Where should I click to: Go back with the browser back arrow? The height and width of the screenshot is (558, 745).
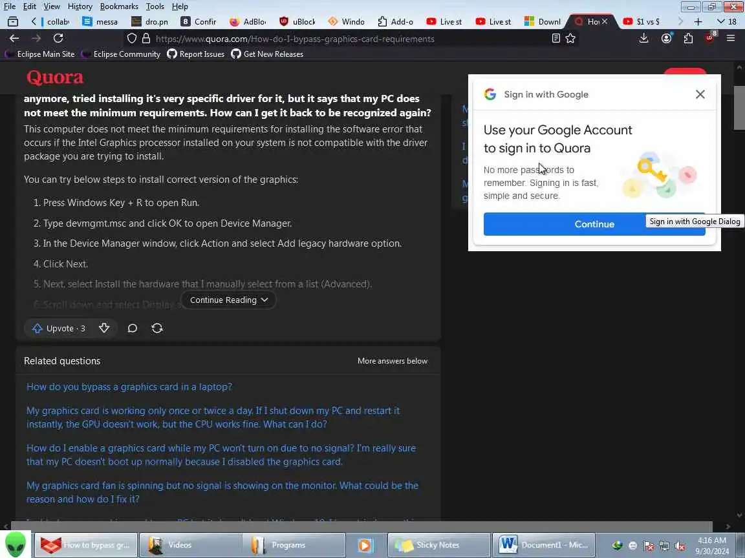[x=14, y=39]
